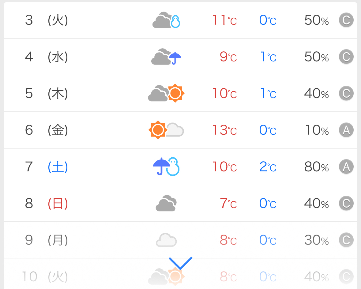
Task: Click the umbrella-and-snowman icon for day 7
Action: point(166,167)
